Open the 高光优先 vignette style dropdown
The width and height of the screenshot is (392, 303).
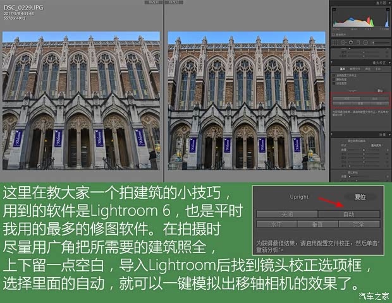377,145
